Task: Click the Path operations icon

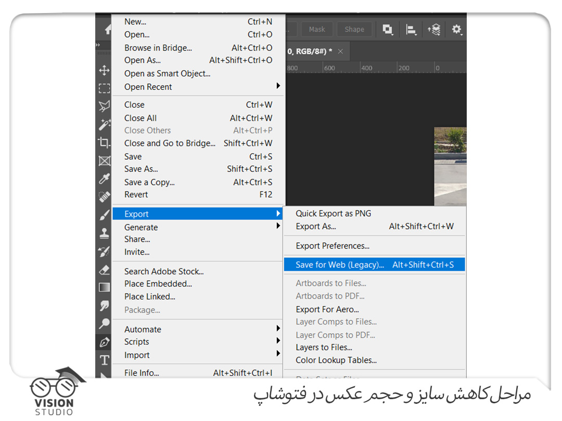Action: pyautogui.click(x=388, y=29)
